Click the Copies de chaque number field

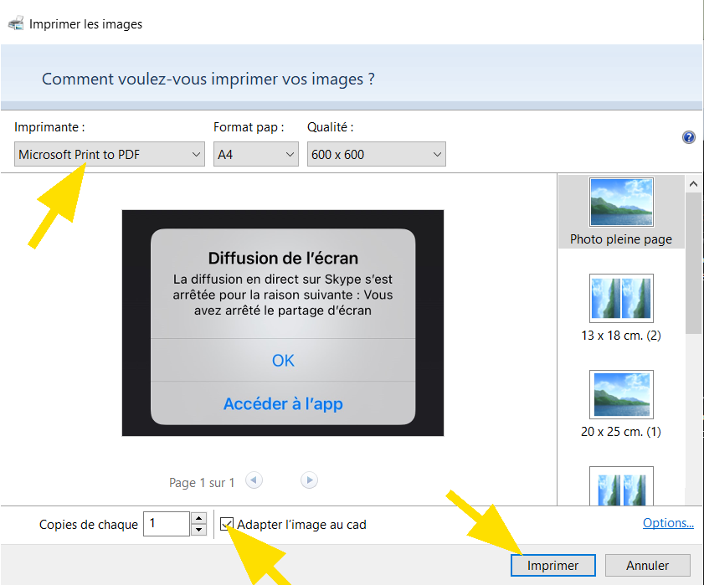pos(167,525)
